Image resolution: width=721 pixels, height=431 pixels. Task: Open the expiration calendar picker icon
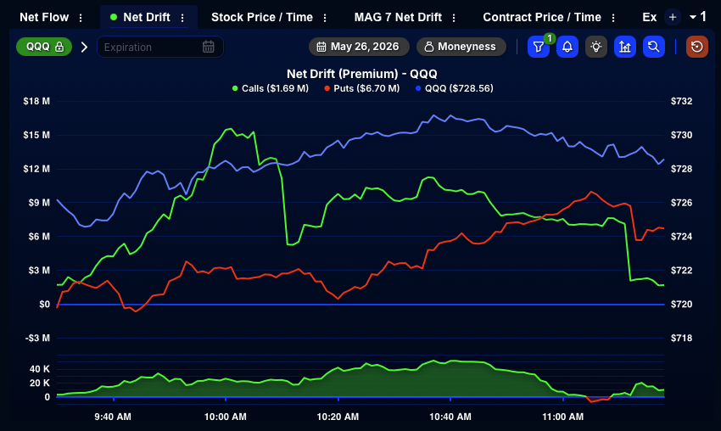(209, 47)
